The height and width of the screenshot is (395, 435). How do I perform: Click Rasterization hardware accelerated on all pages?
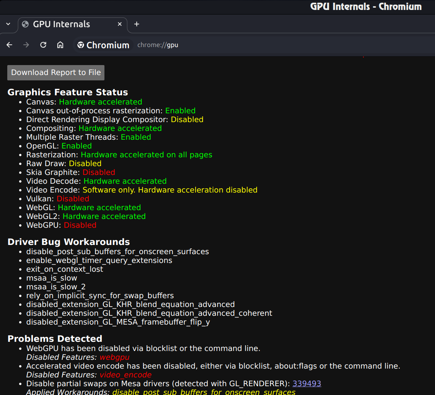point(119,155)
